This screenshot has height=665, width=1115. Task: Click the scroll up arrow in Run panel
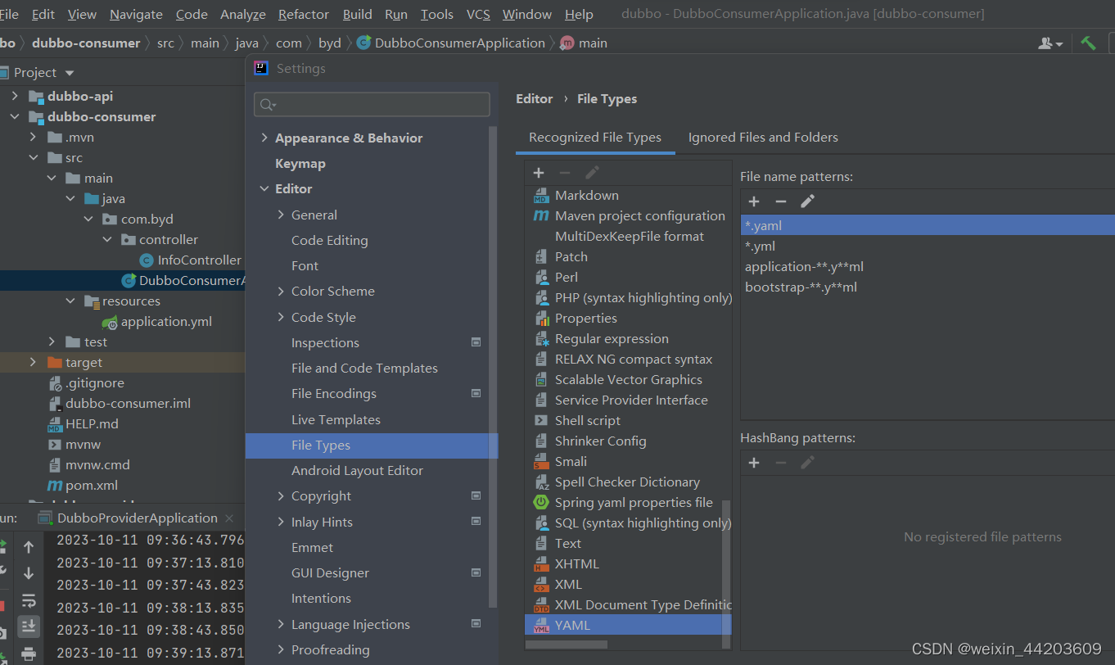29,547
